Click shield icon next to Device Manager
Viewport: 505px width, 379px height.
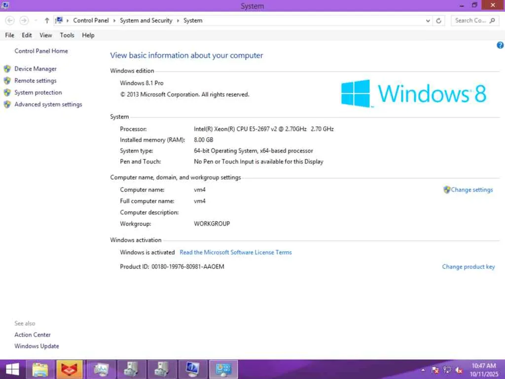click(x=7, y=69)
